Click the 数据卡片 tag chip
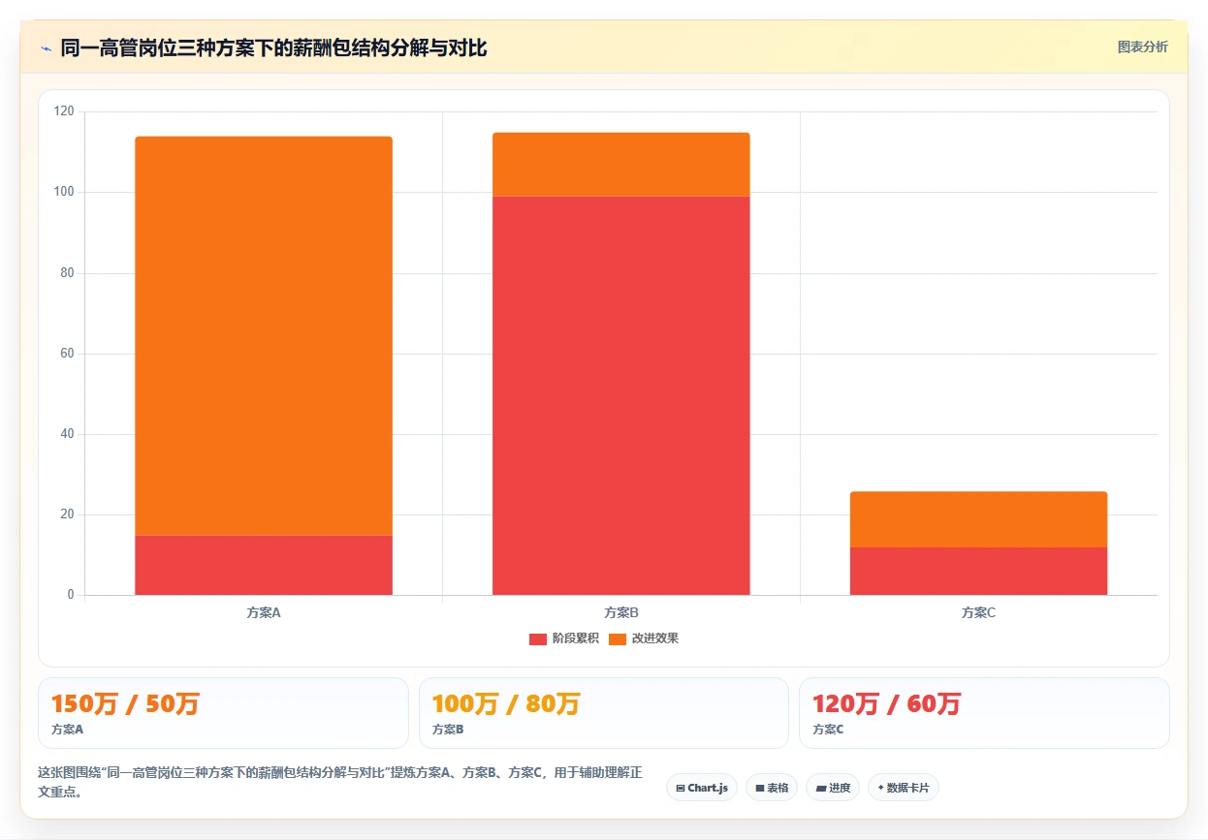This screenshot has height=840, width=1208. [904, 788]
